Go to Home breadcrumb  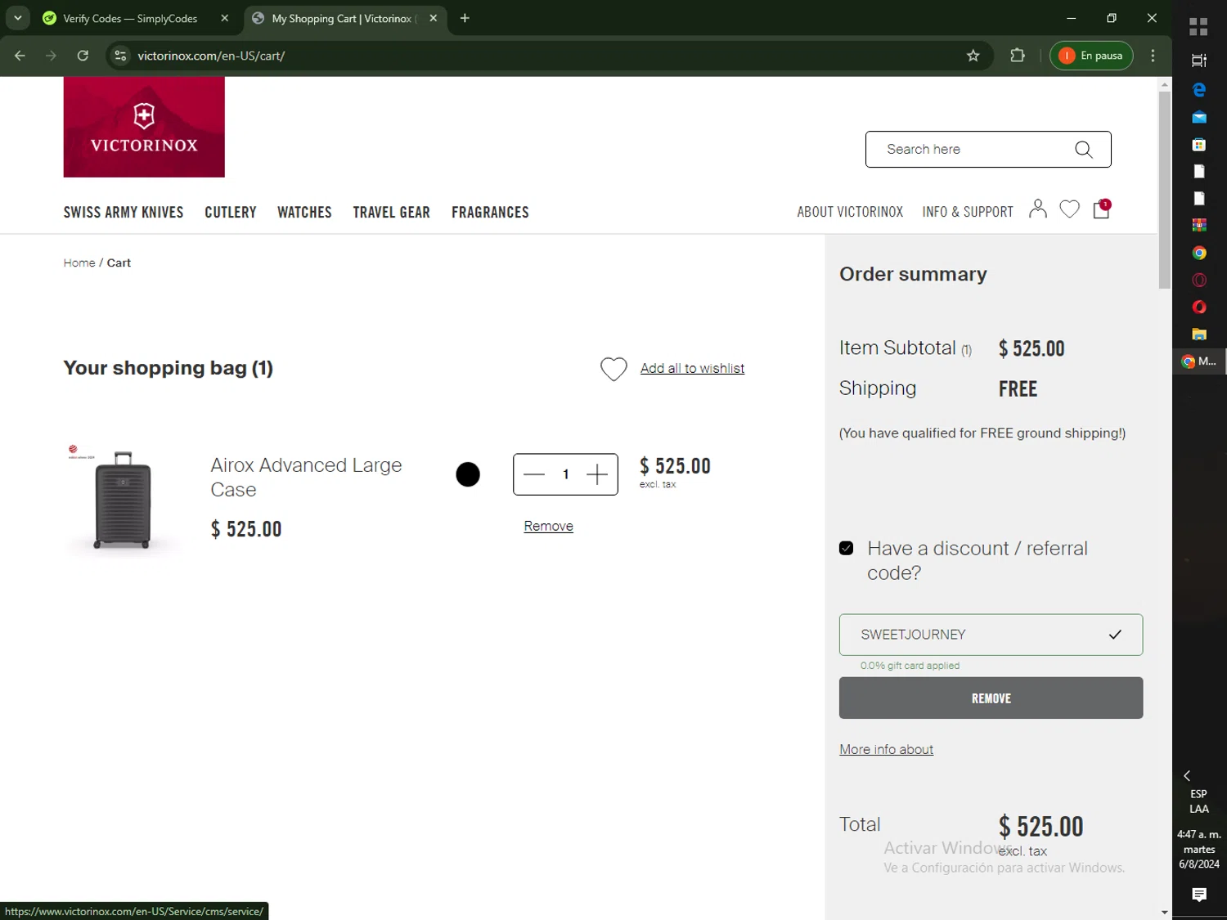point(79,263)
